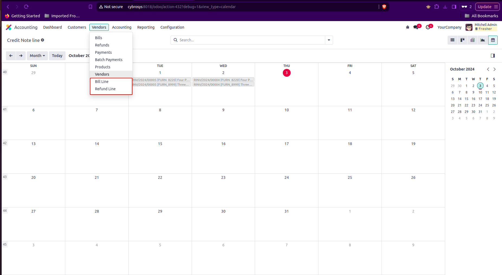
Task: Expand the Month scale dropdown
Action: [x=37, y=56]
